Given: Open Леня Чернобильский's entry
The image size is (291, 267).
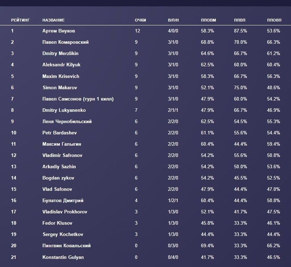Looking at the screenshot, I should pos(67,121).
